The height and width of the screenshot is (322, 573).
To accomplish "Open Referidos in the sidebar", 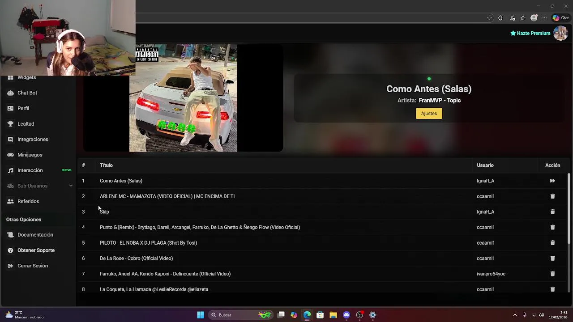I will point(28,201).
